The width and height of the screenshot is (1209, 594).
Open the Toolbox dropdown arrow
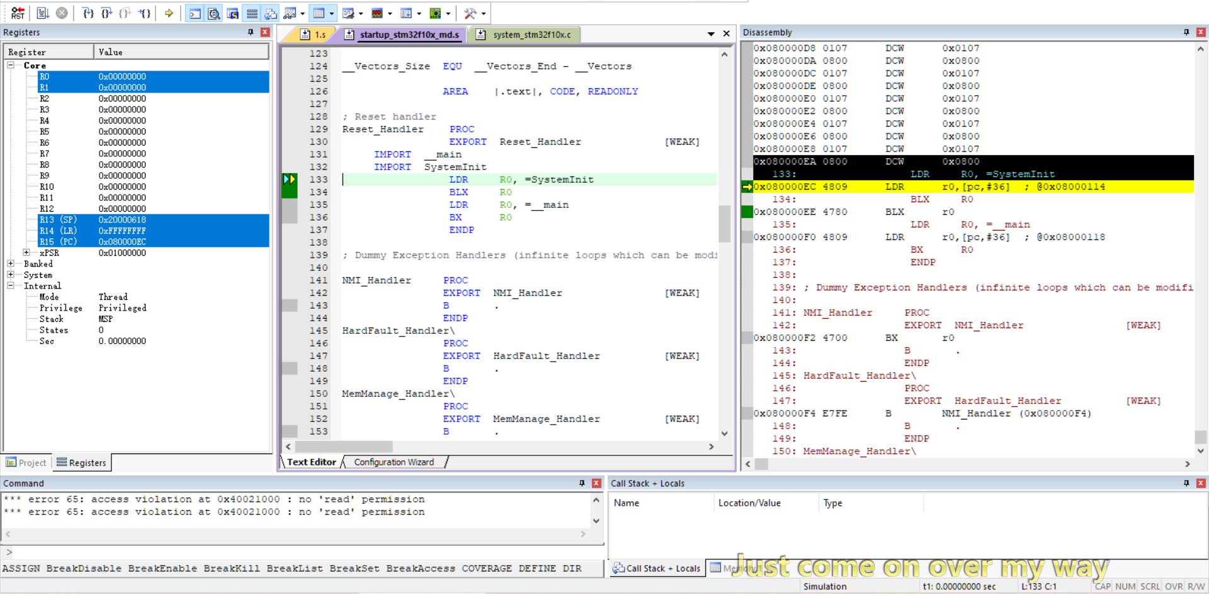coord(484,13)
